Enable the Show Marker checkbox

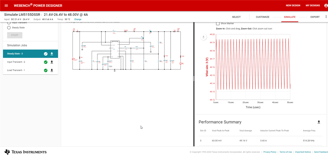click(218, 23)
